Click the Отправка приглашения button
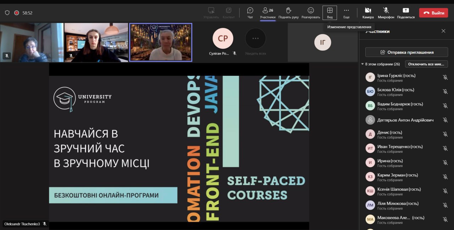 (406, 52)
